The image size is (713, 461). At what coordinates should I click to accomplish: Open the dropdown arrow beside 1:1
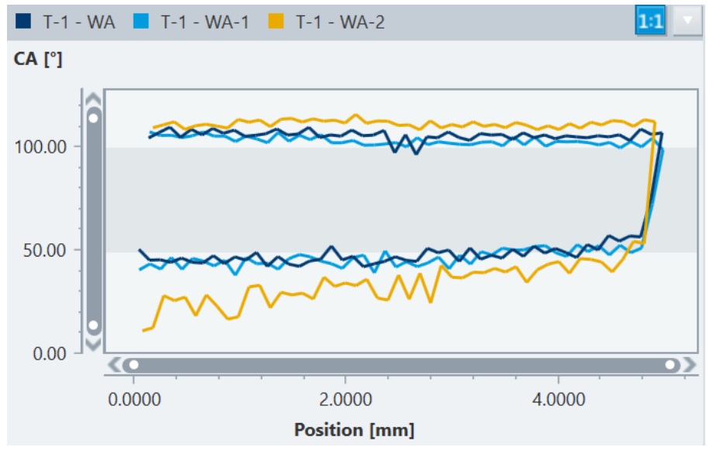pyautogui.click(x=687, y=22)
